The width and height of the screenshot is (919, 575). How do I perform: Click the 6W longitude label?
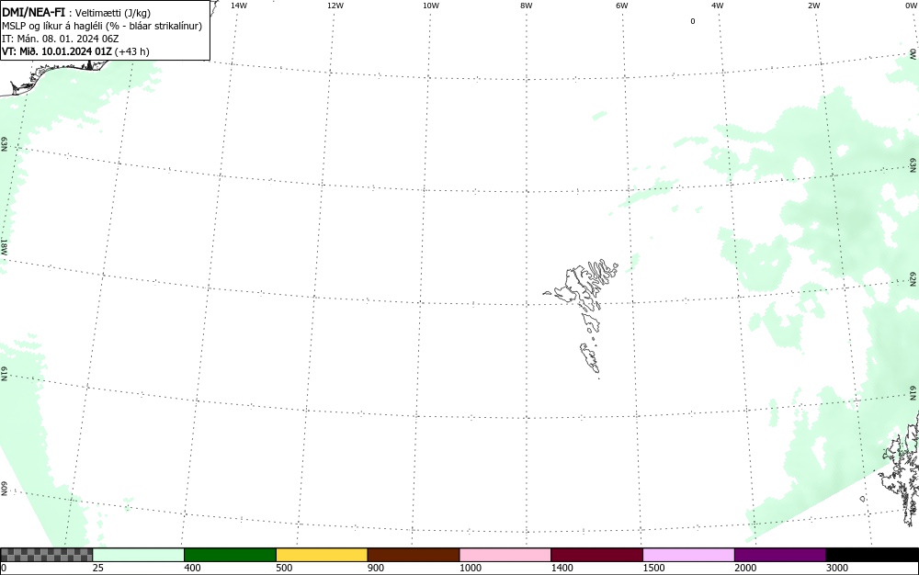point(622,6)
